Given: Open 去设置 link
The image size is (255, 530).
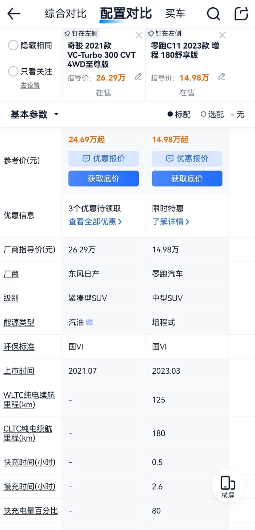Looking at the screenshot, I should pyautogui.click(x=30, y=85).
